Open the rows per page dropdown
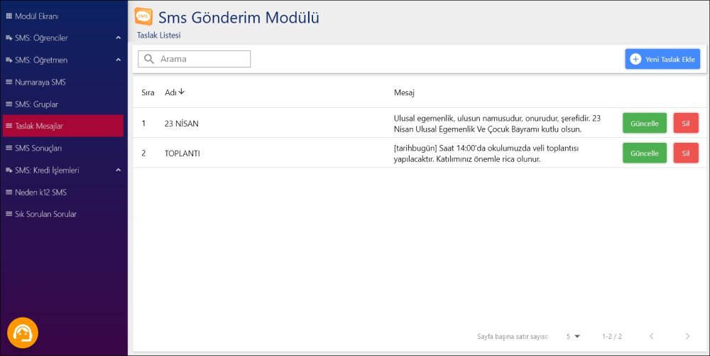Screen dimensions: 710x356 click(572, 336)
